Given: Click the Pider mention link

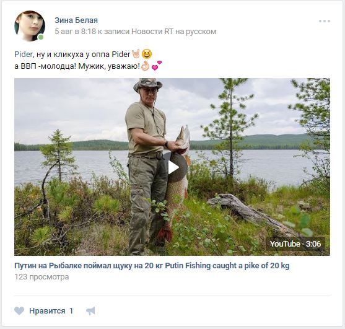Looking at the screenshot, I should (24, 54).
